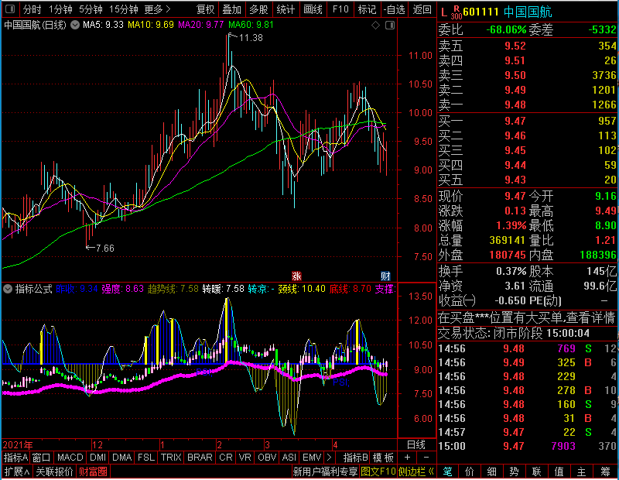Select the 联 linked tab
619x480 pixels.
tap(536, 471)
